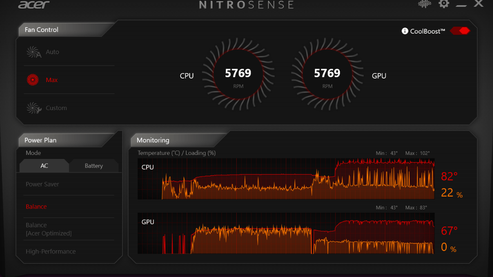
Task: Open the settings gear icon
Action: pos(444,4)
